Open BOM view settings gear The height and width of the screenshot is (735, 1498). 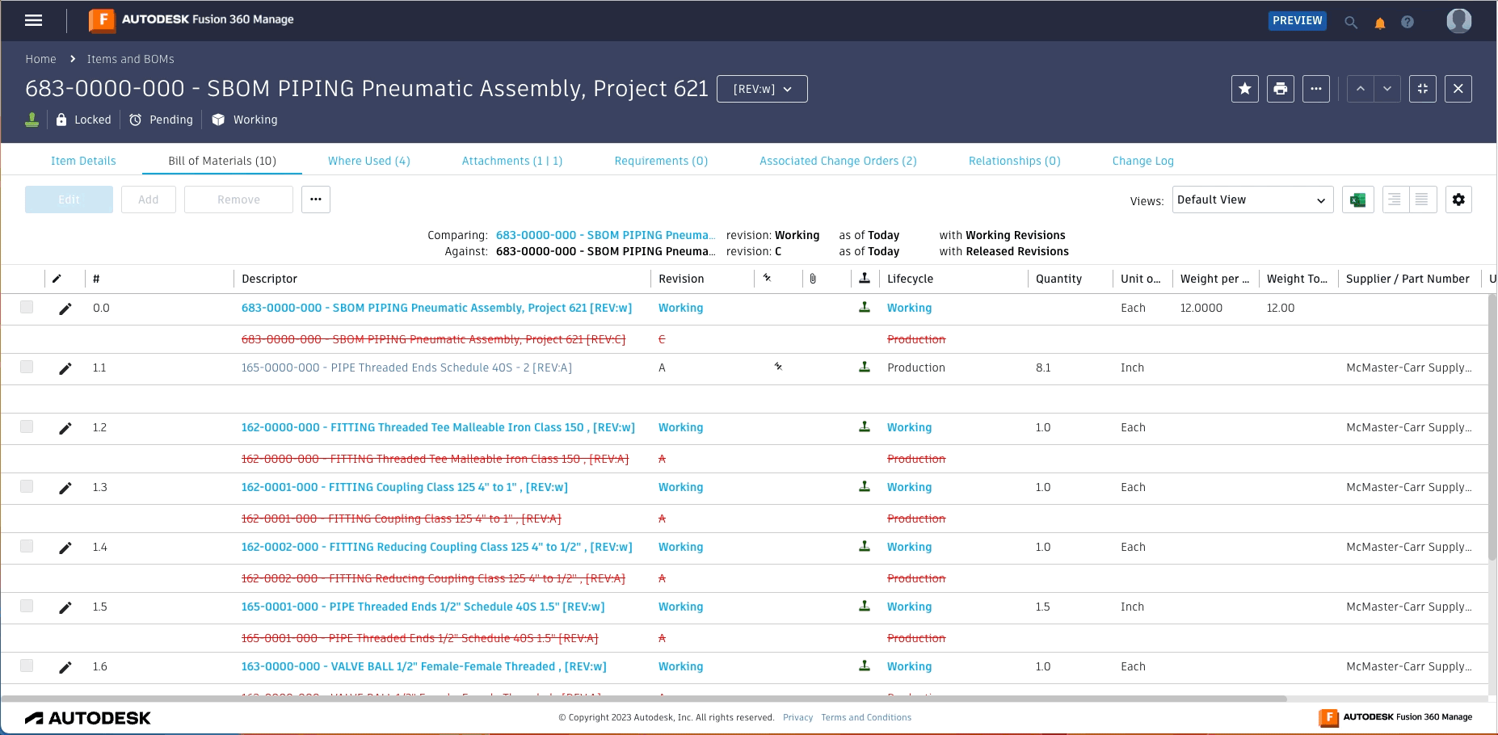tap(1458, 199)
